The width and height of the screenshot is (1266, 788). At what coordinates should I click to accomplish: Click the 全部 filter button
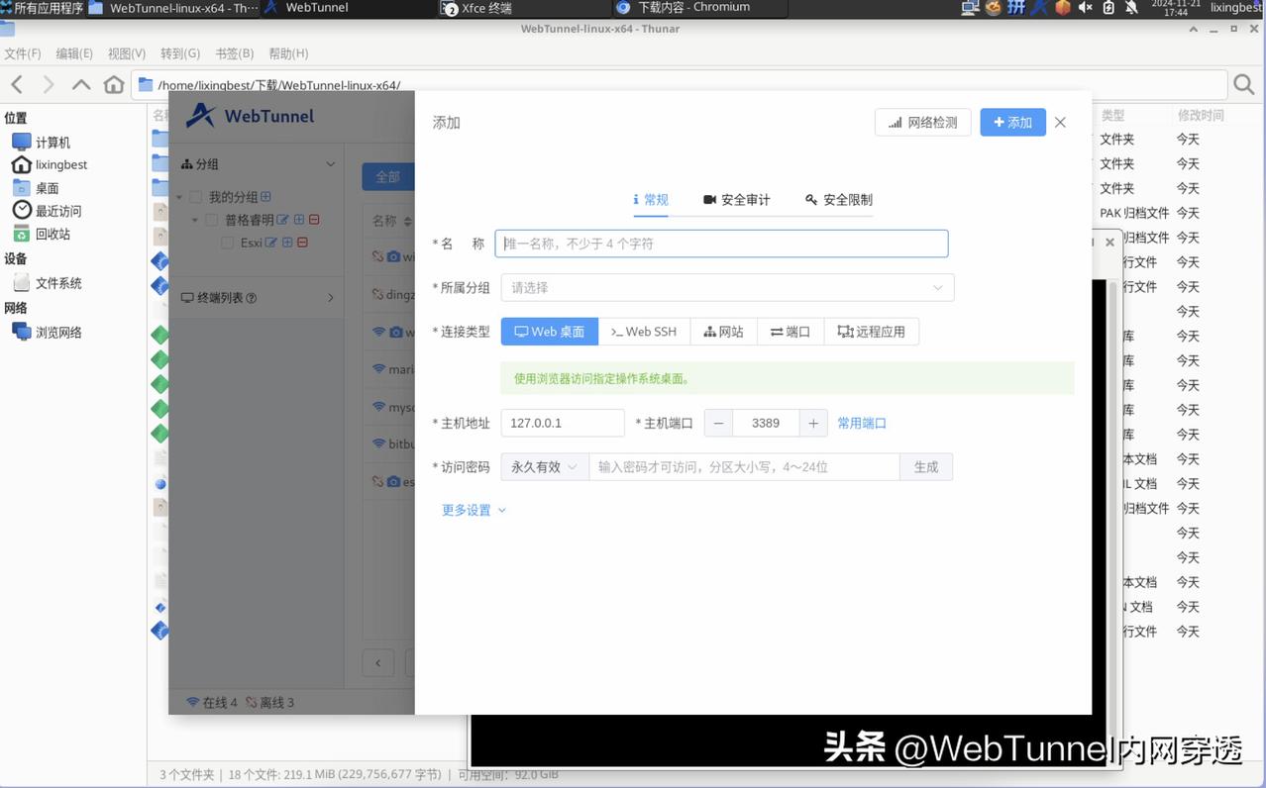[x=387, y=177]
